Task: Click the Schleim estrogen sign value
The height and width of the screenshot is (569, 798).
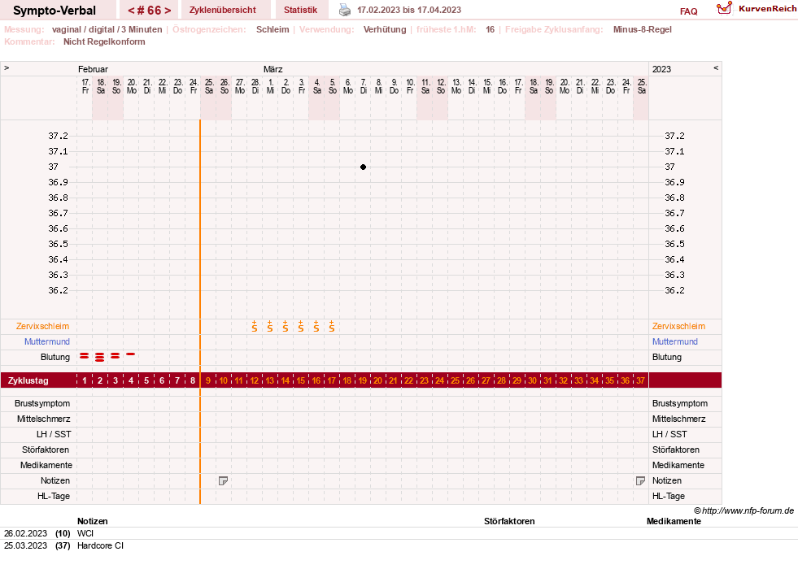Action: (273, 29)
